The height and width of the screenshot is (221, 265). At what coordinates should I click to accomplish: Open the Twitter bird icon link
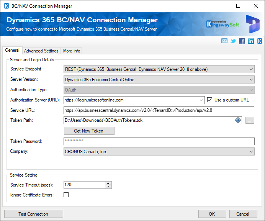pos(233,41)
